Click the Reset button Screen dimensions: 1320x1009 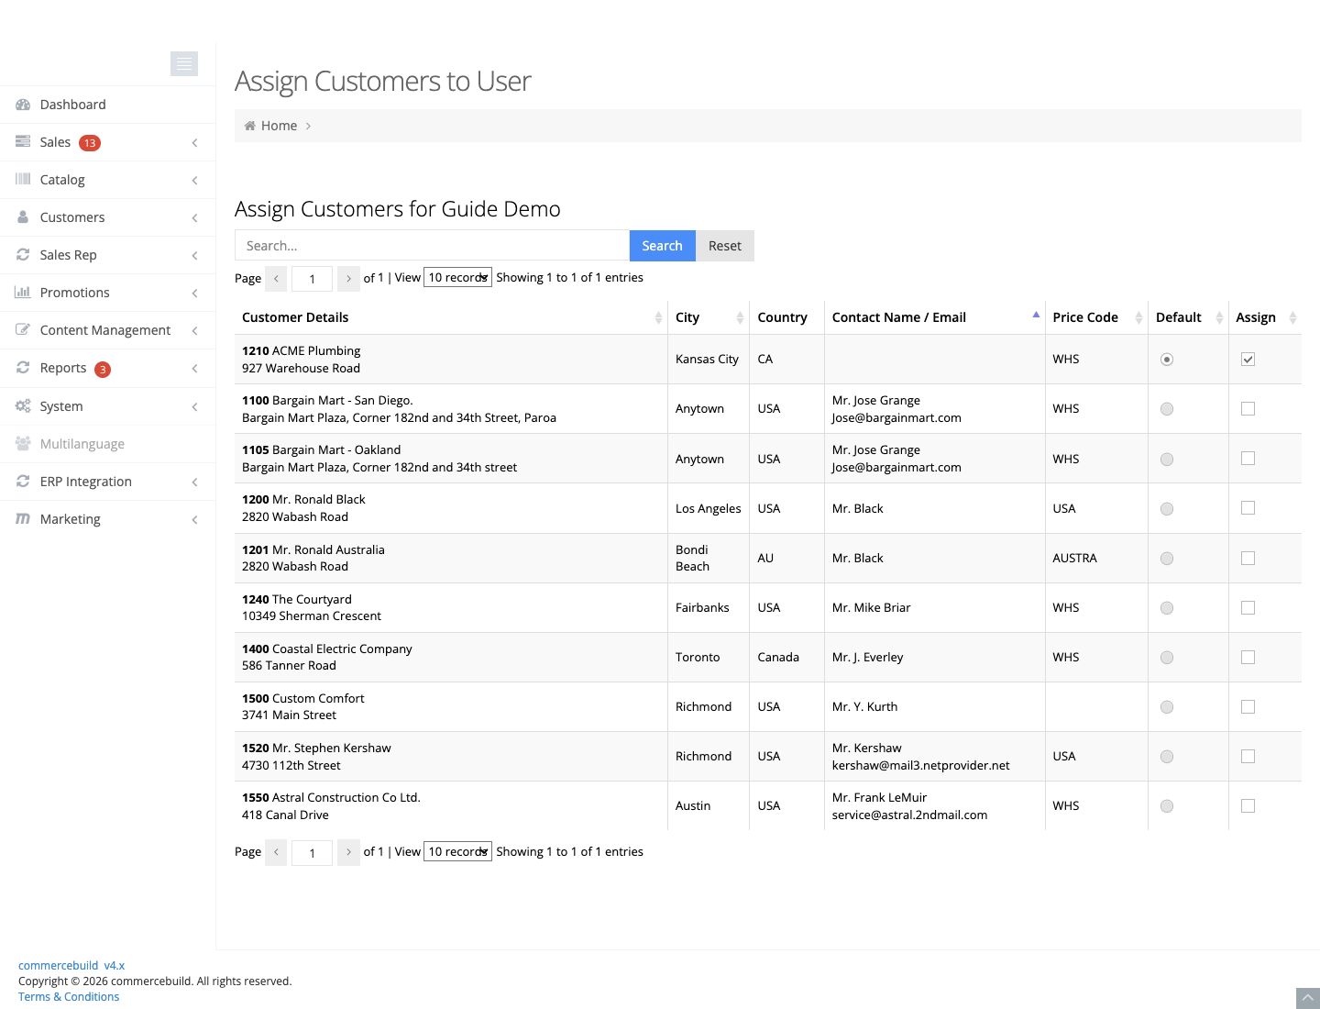(x=725, y=246)
